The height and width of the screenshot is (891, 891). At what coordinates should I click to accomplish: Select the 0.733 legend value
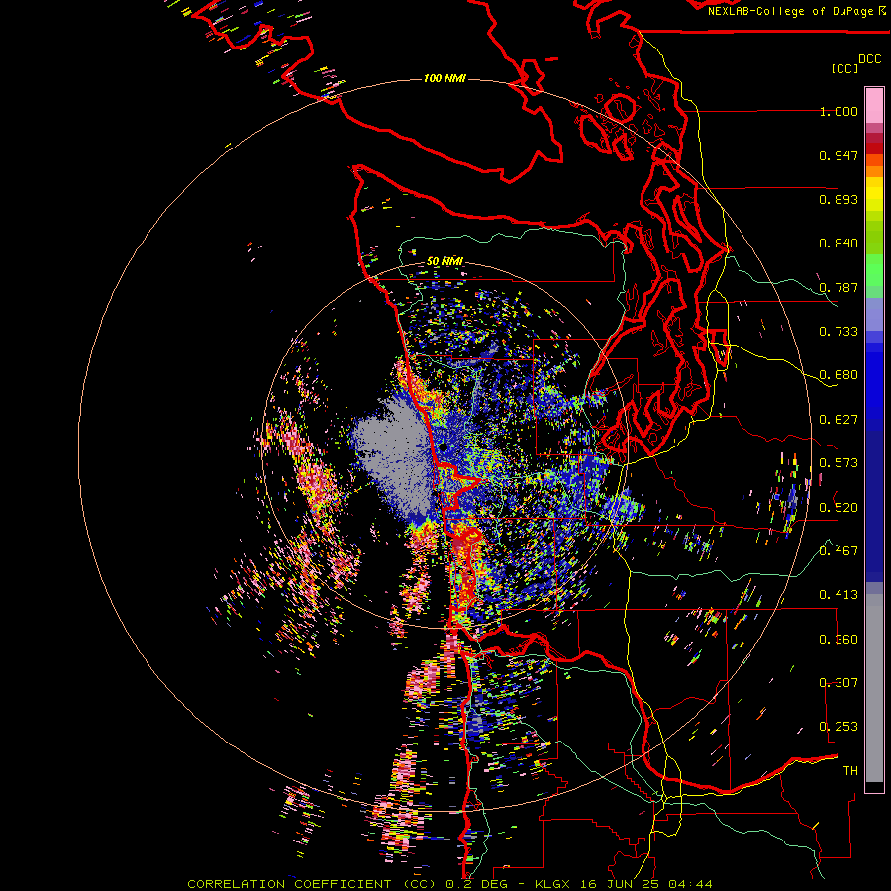pos(839,332)
